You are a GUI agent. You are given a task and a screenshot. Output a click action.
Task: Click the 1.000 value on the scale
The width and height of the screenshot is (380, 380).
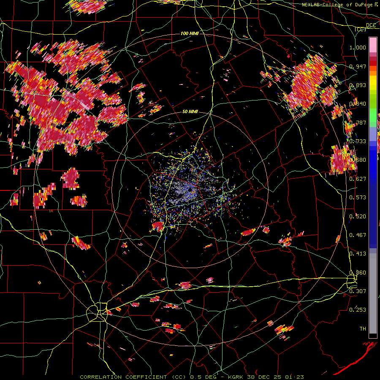(358, 47)
